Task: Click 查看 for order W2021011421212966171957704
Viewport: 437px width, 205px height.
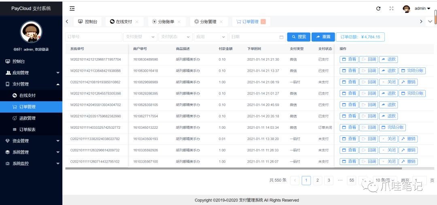Action: [349, 59]
